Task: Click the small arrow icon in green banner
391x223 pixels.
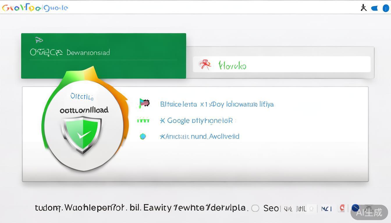Action: (x=39, y=40)
